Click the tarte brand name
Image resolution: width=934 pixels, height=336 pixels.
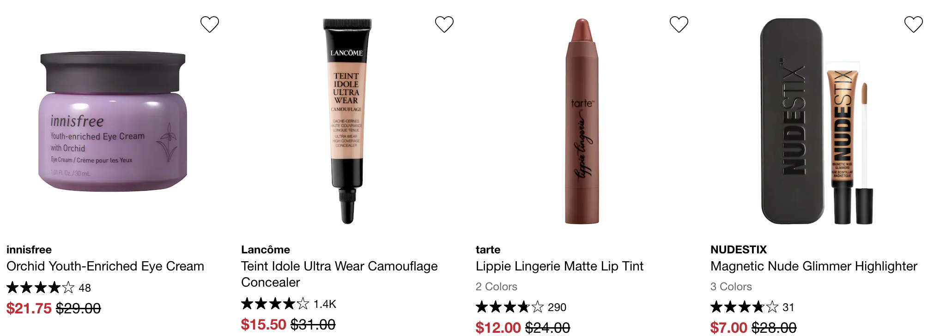[488, 250]
